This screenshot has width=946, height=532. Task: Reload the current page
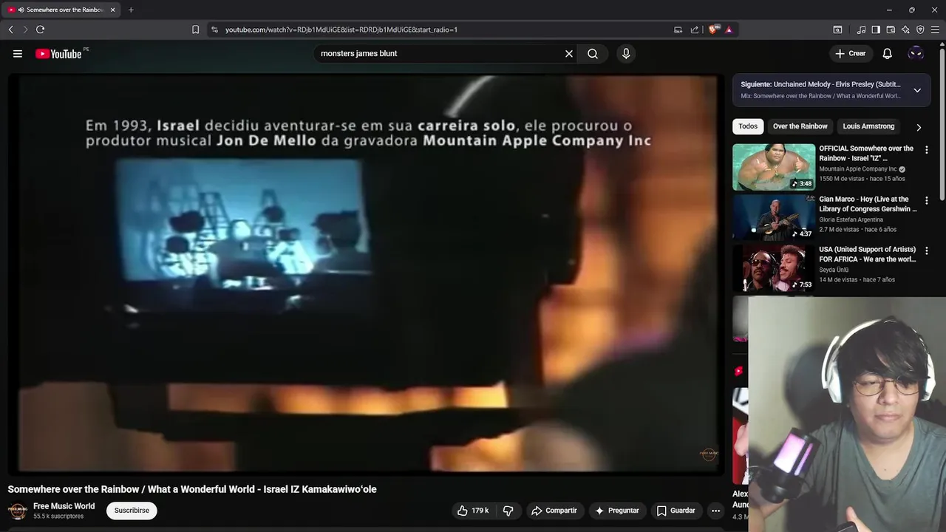click(40, 30)
